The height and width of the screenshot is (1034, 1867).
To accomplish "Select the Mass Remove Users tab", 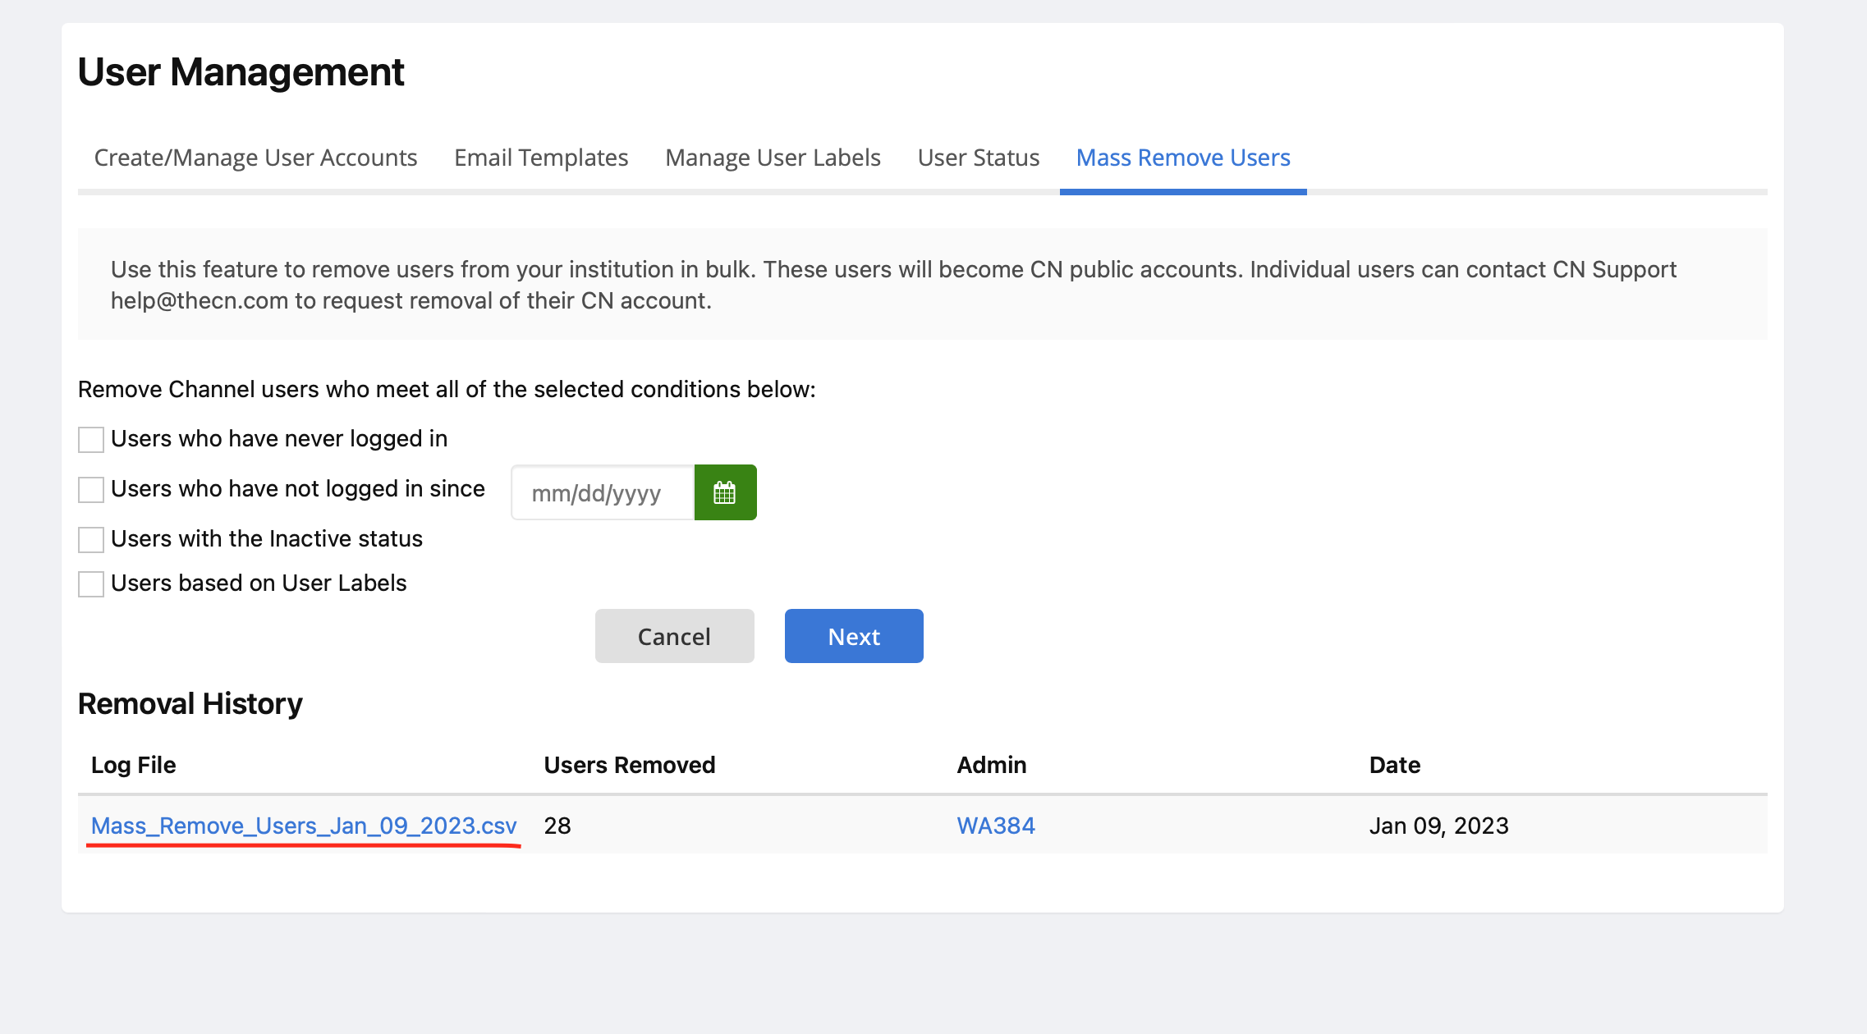I will point(1183,158).
